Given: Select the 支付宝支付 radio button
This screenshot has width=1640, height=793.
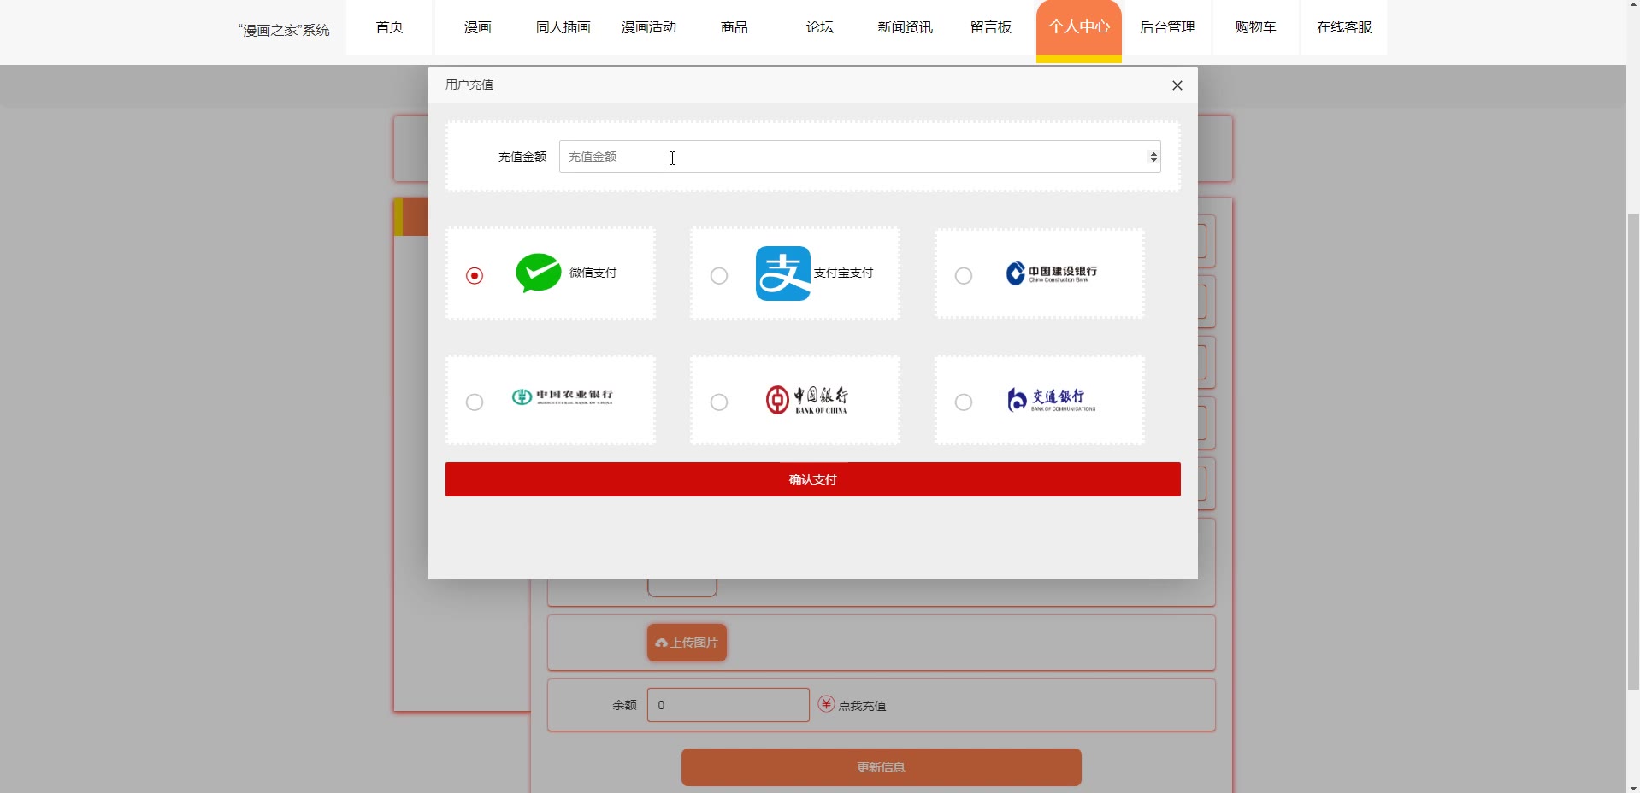Looking at the screenshot, I should [719, 275].
